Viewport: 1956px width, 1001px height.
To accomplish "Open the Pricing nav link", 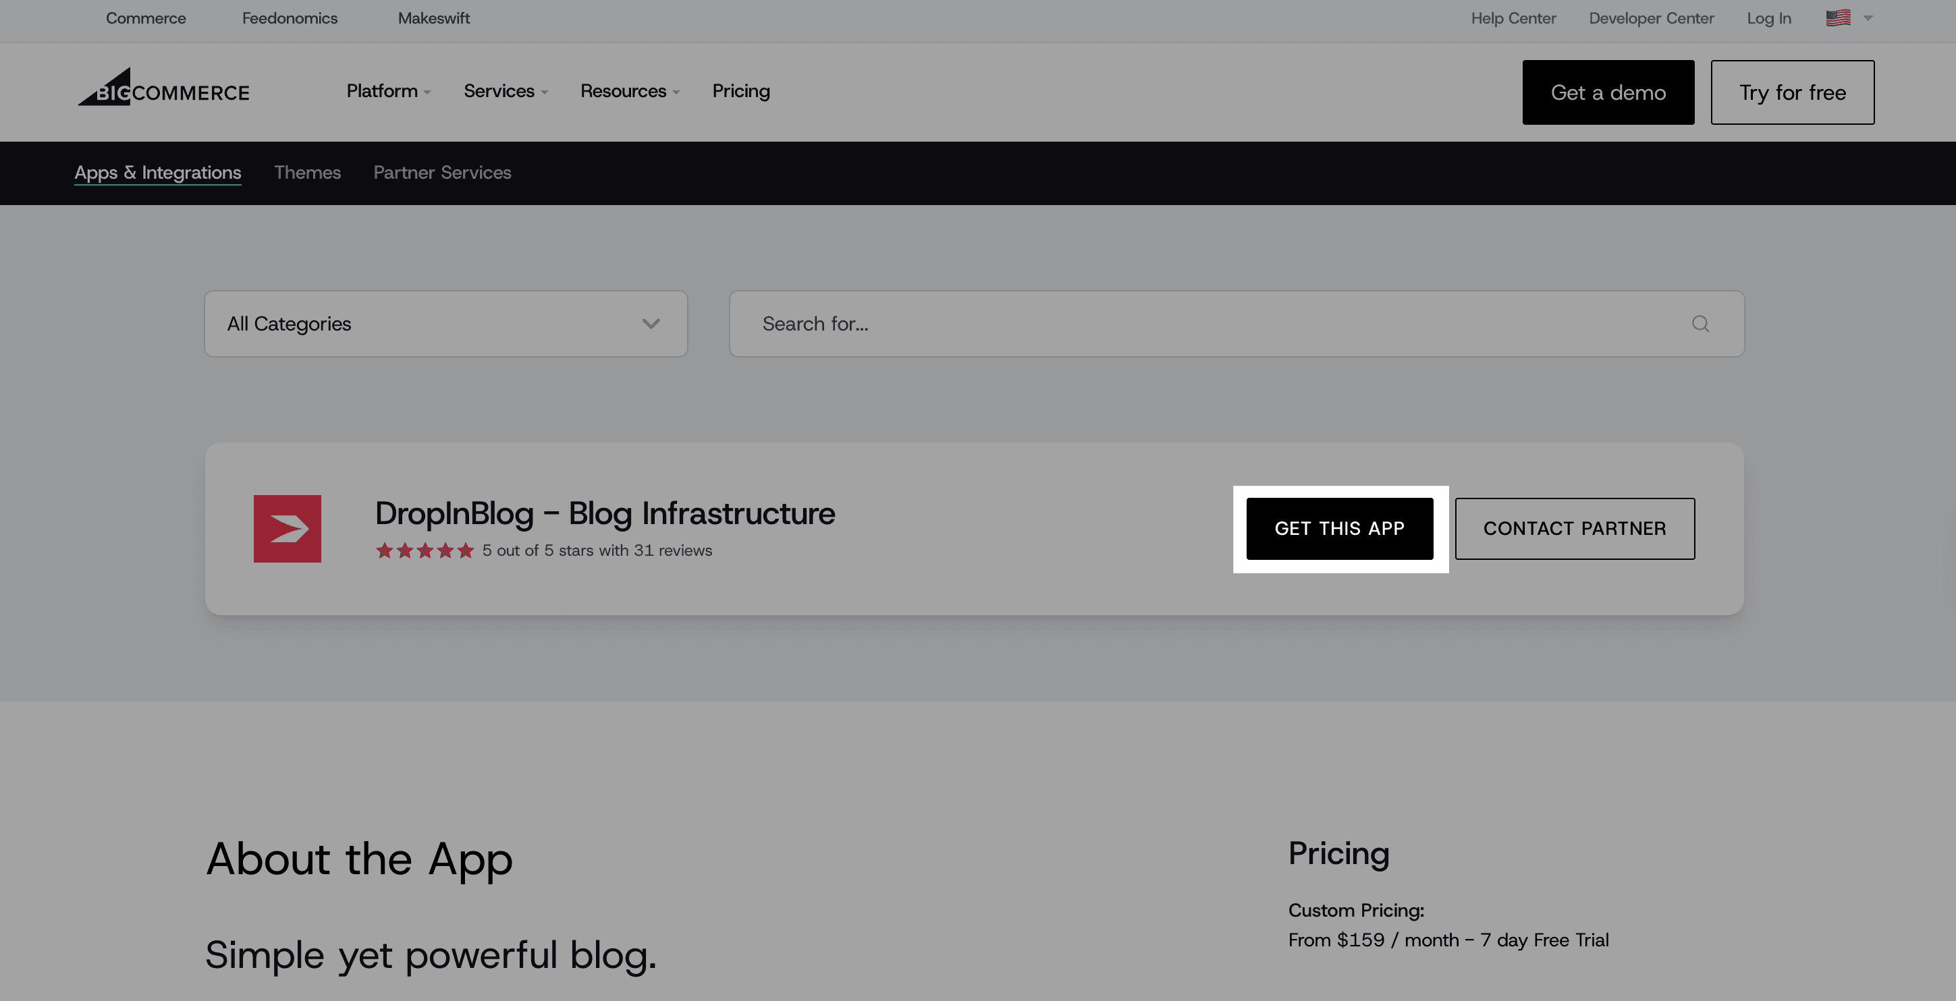I will point(741,91).
